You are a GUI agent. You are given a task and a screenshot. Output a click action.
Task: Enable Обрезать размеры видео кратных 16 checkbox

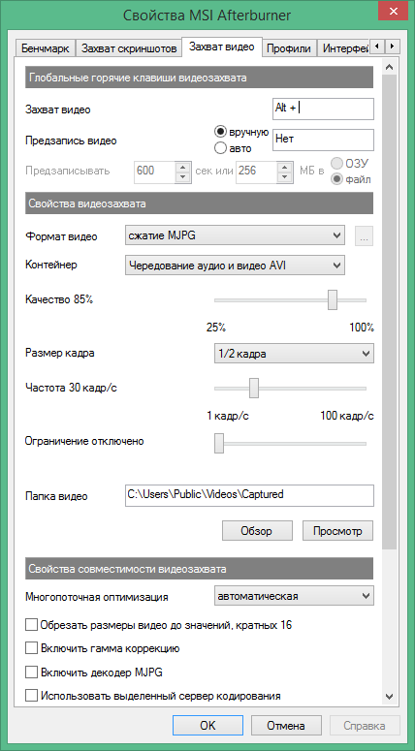click(31, 625)
